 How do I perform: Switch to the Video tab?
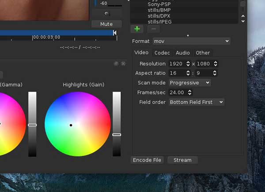[x=141, y=52]
